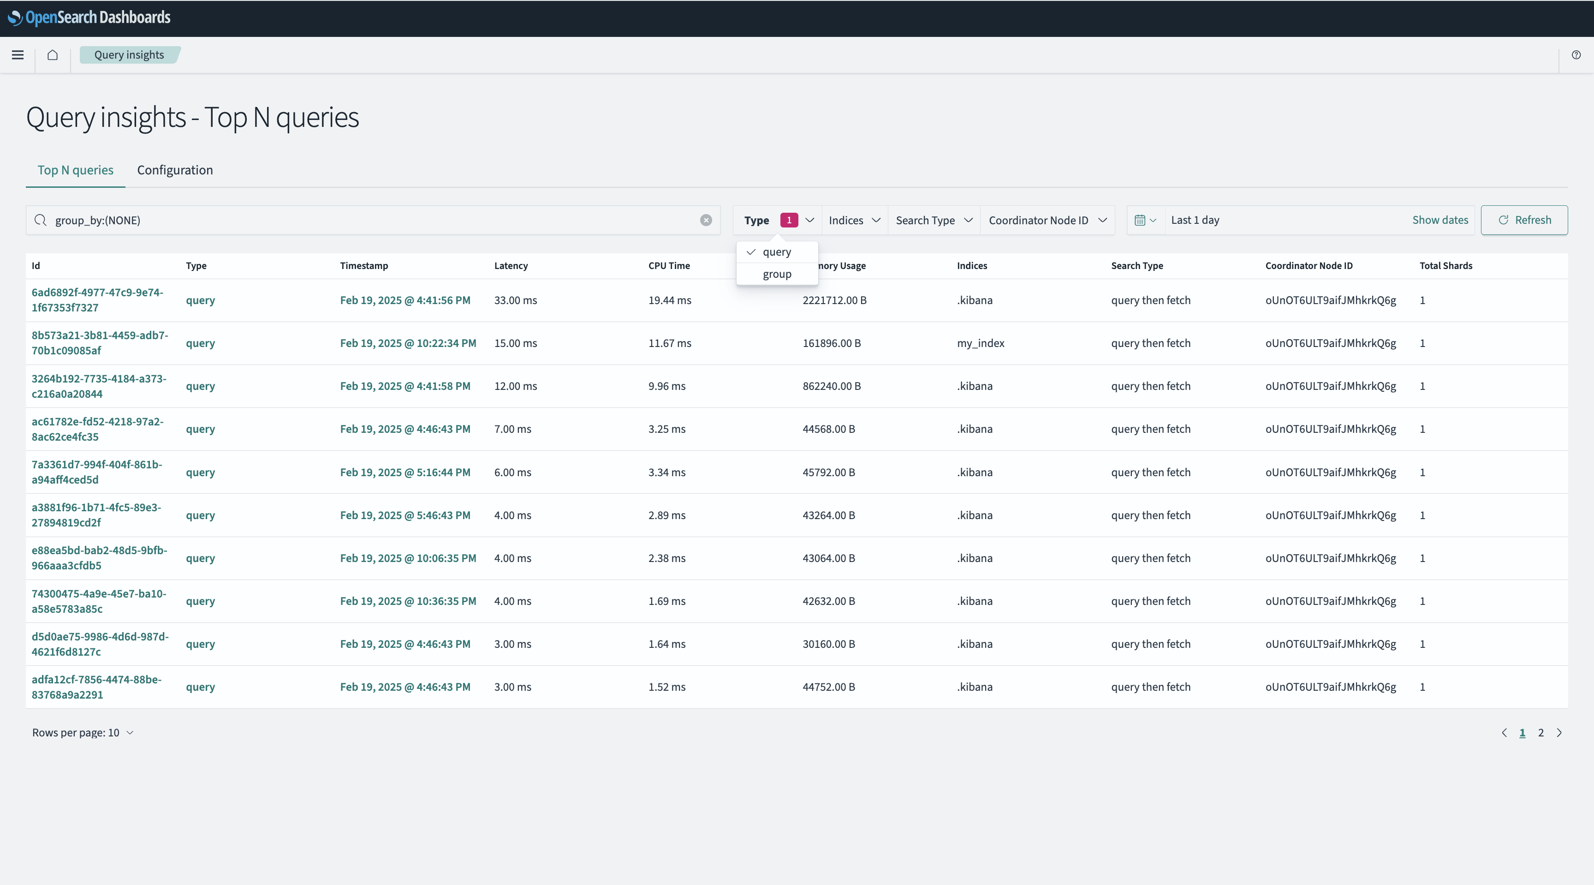This screenshot has height=885, width=1594.
Task: Click Show dates link
Action: 1440,220
